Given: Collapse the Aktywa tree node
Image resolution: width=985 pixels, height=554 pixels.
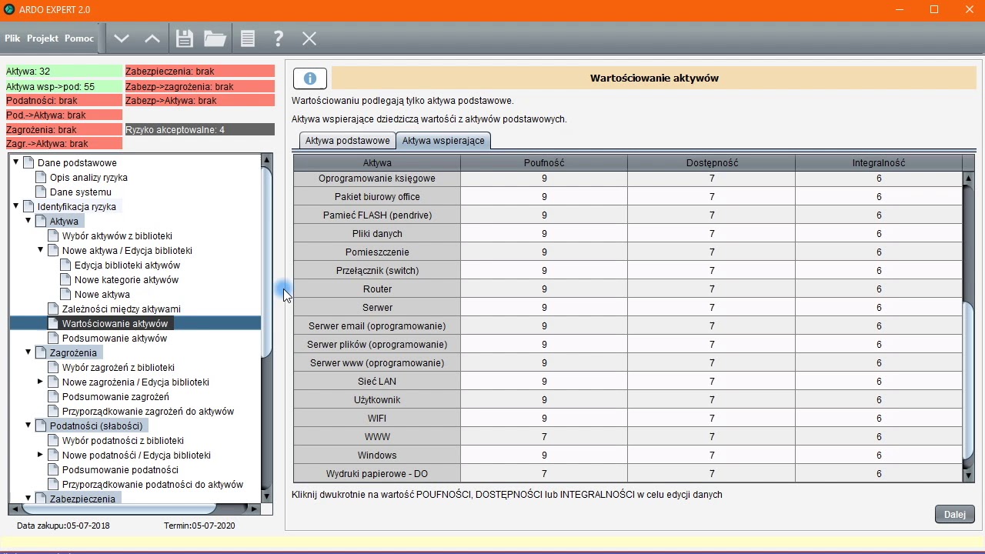Looking at the screenshot, I should point(28,221).
